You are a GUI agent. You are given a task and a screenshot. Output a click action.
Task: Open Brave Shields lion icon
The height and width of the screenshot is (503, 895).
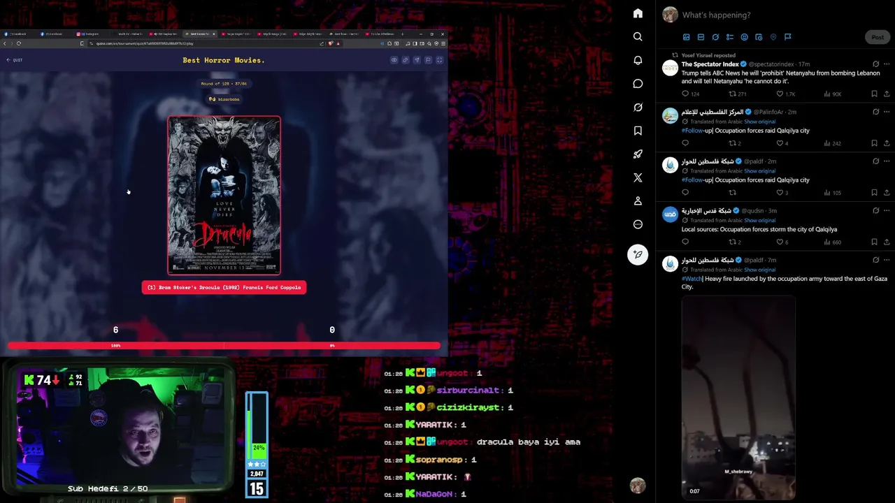331,43
